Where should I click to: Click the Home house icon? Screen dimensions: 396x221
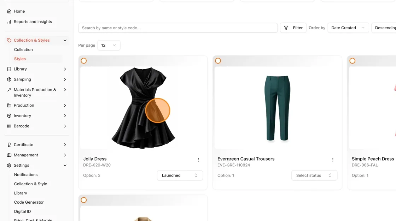9,11
